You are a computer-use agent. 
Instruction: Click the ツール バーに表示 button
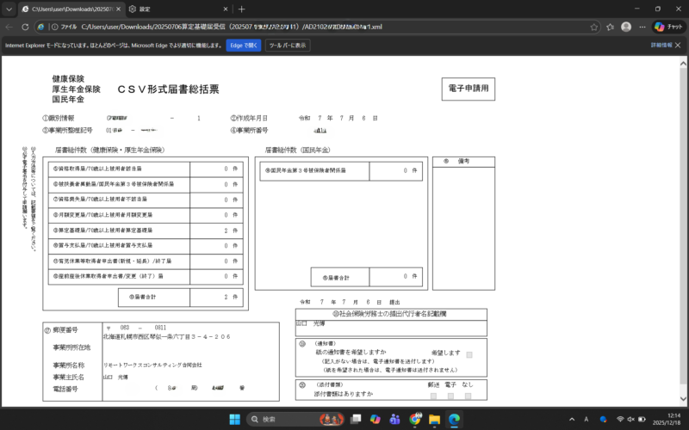[288, 46]
